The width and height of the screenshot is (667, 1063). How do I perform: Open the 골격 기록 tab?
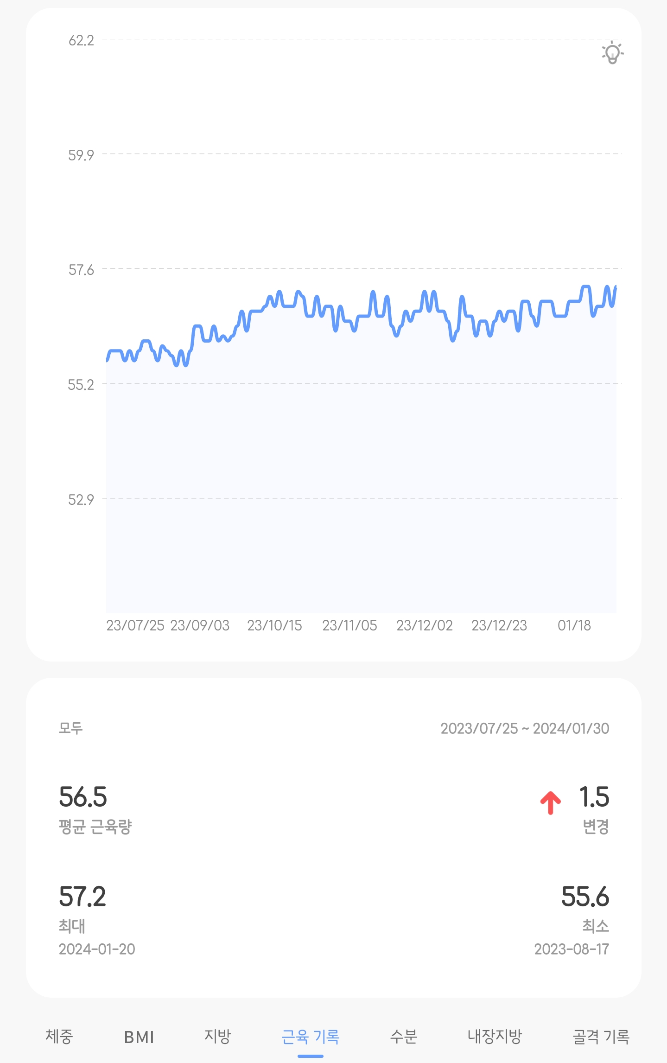point(601,1037)
